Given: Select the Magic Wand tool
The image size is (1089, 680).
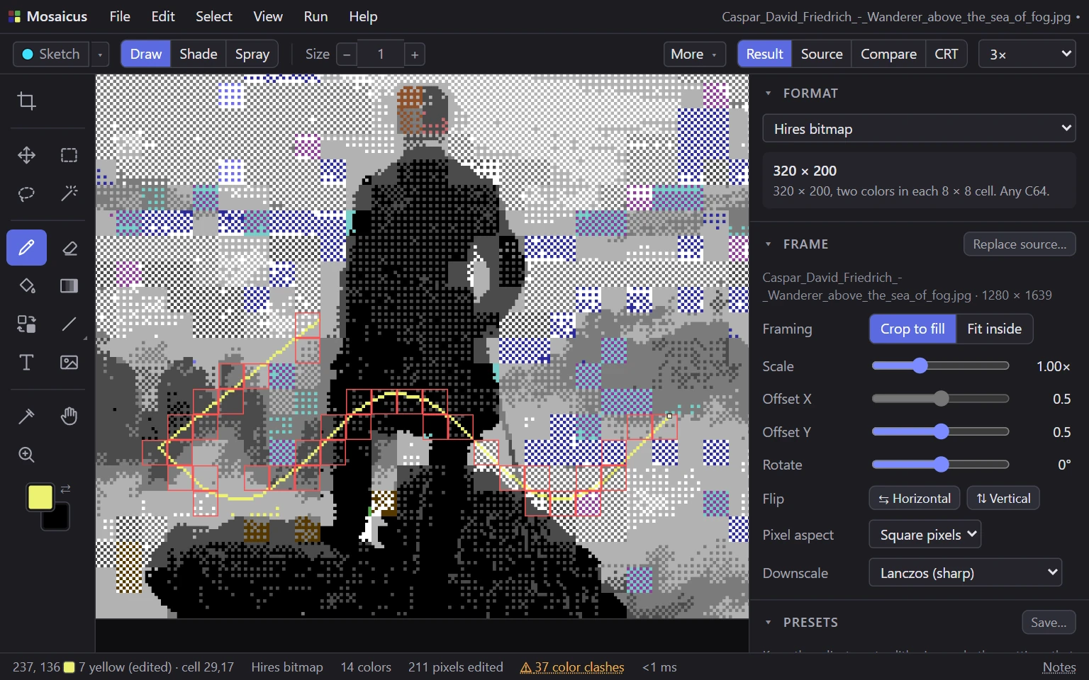Looking at the screenshot, I should pos(69,193).
